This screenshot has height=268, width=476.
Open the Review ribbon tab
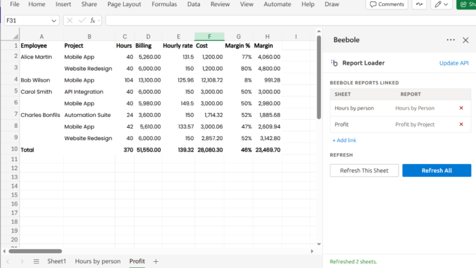(x=220, y=4)
